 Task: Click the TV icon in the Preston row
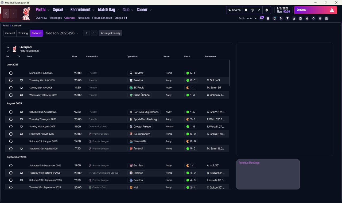click(21, 80)
